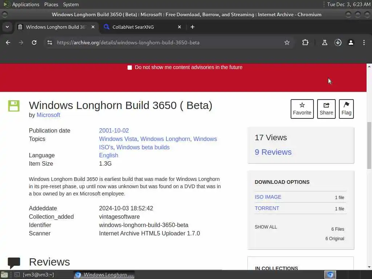Open the Windows Longhorn topic link

point(165,139)
